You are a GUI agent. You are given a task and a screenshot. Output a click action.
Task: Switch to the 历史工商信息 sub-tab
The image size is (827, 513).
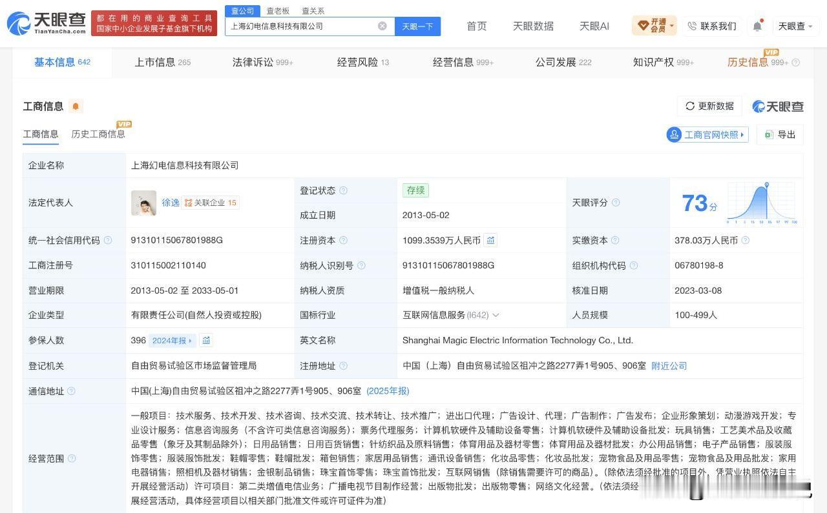(x=98, y=134)
